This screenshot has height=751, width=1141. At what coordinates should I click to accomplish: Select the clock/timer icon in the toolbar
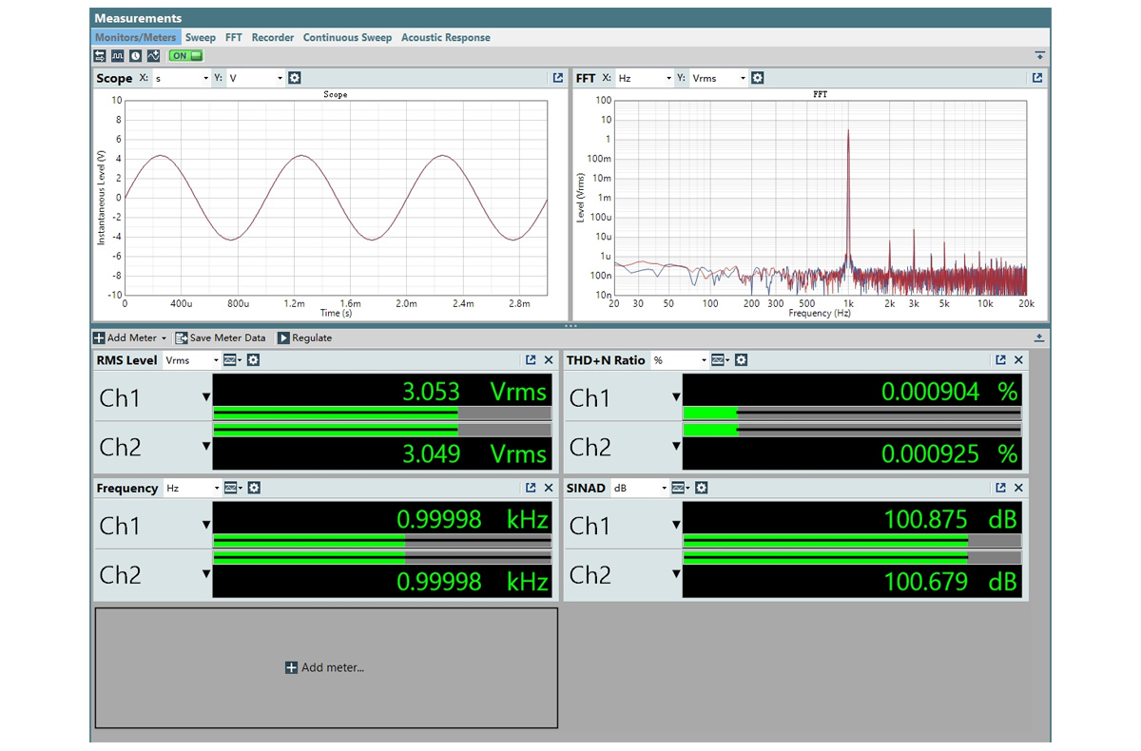(x=134, y=56)
